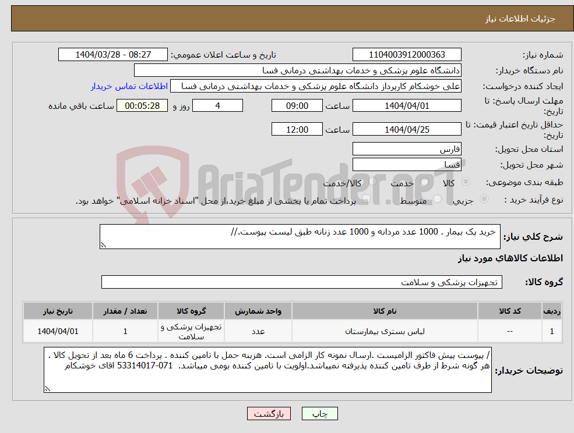Click the لباس بستری بیمارستان table cell
The height and width of the screenshot is (433, 574).
coord(385,331)
